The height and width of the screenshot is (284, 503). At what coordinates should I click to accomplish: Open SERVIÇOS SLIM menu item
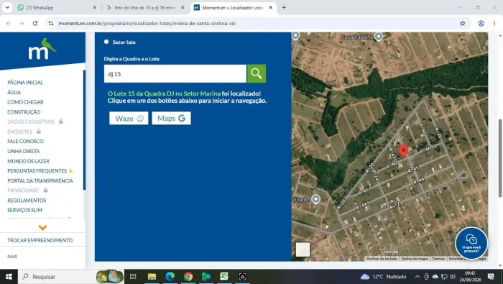24,210
